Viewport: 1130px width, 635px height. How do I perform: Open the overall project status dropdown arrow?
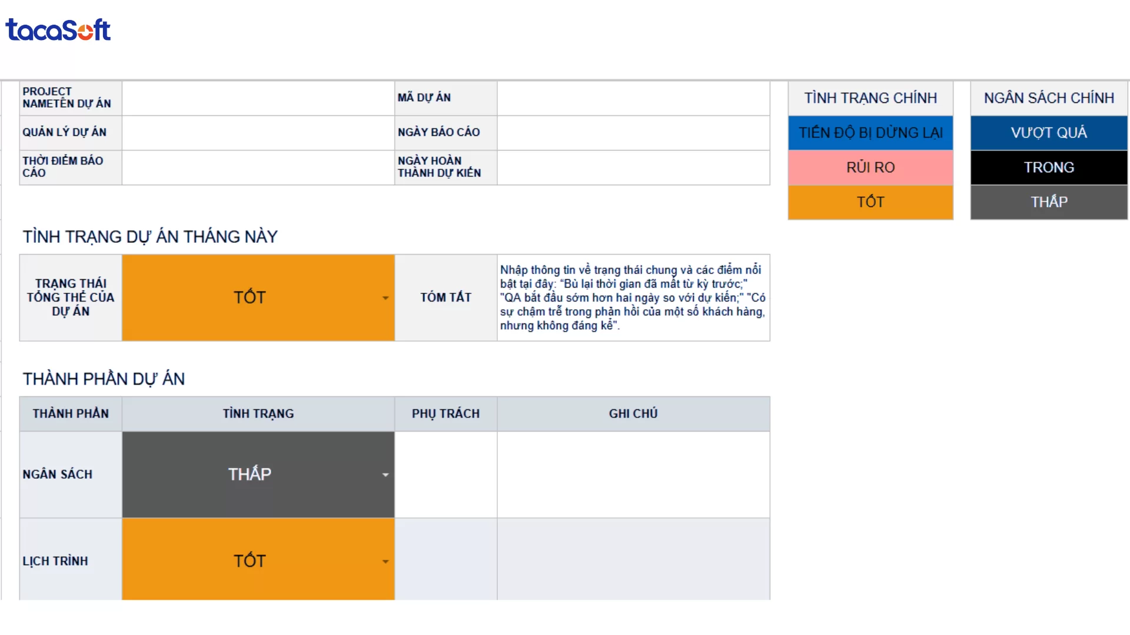[385, 298]
